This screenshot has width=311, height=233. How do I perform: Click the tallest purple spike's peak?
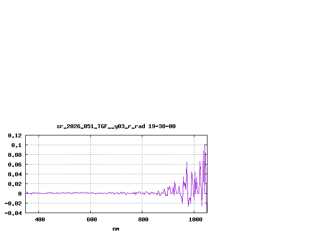(204, 150)
